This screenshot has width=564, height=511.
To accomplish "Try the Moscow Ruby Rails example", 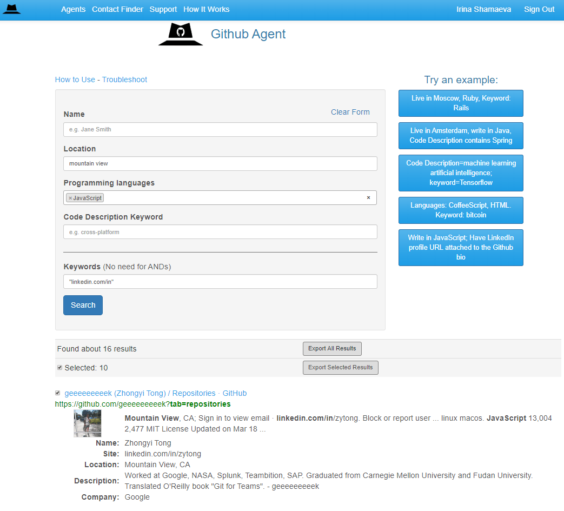I will pyautogui.click(x=460, y=103).
